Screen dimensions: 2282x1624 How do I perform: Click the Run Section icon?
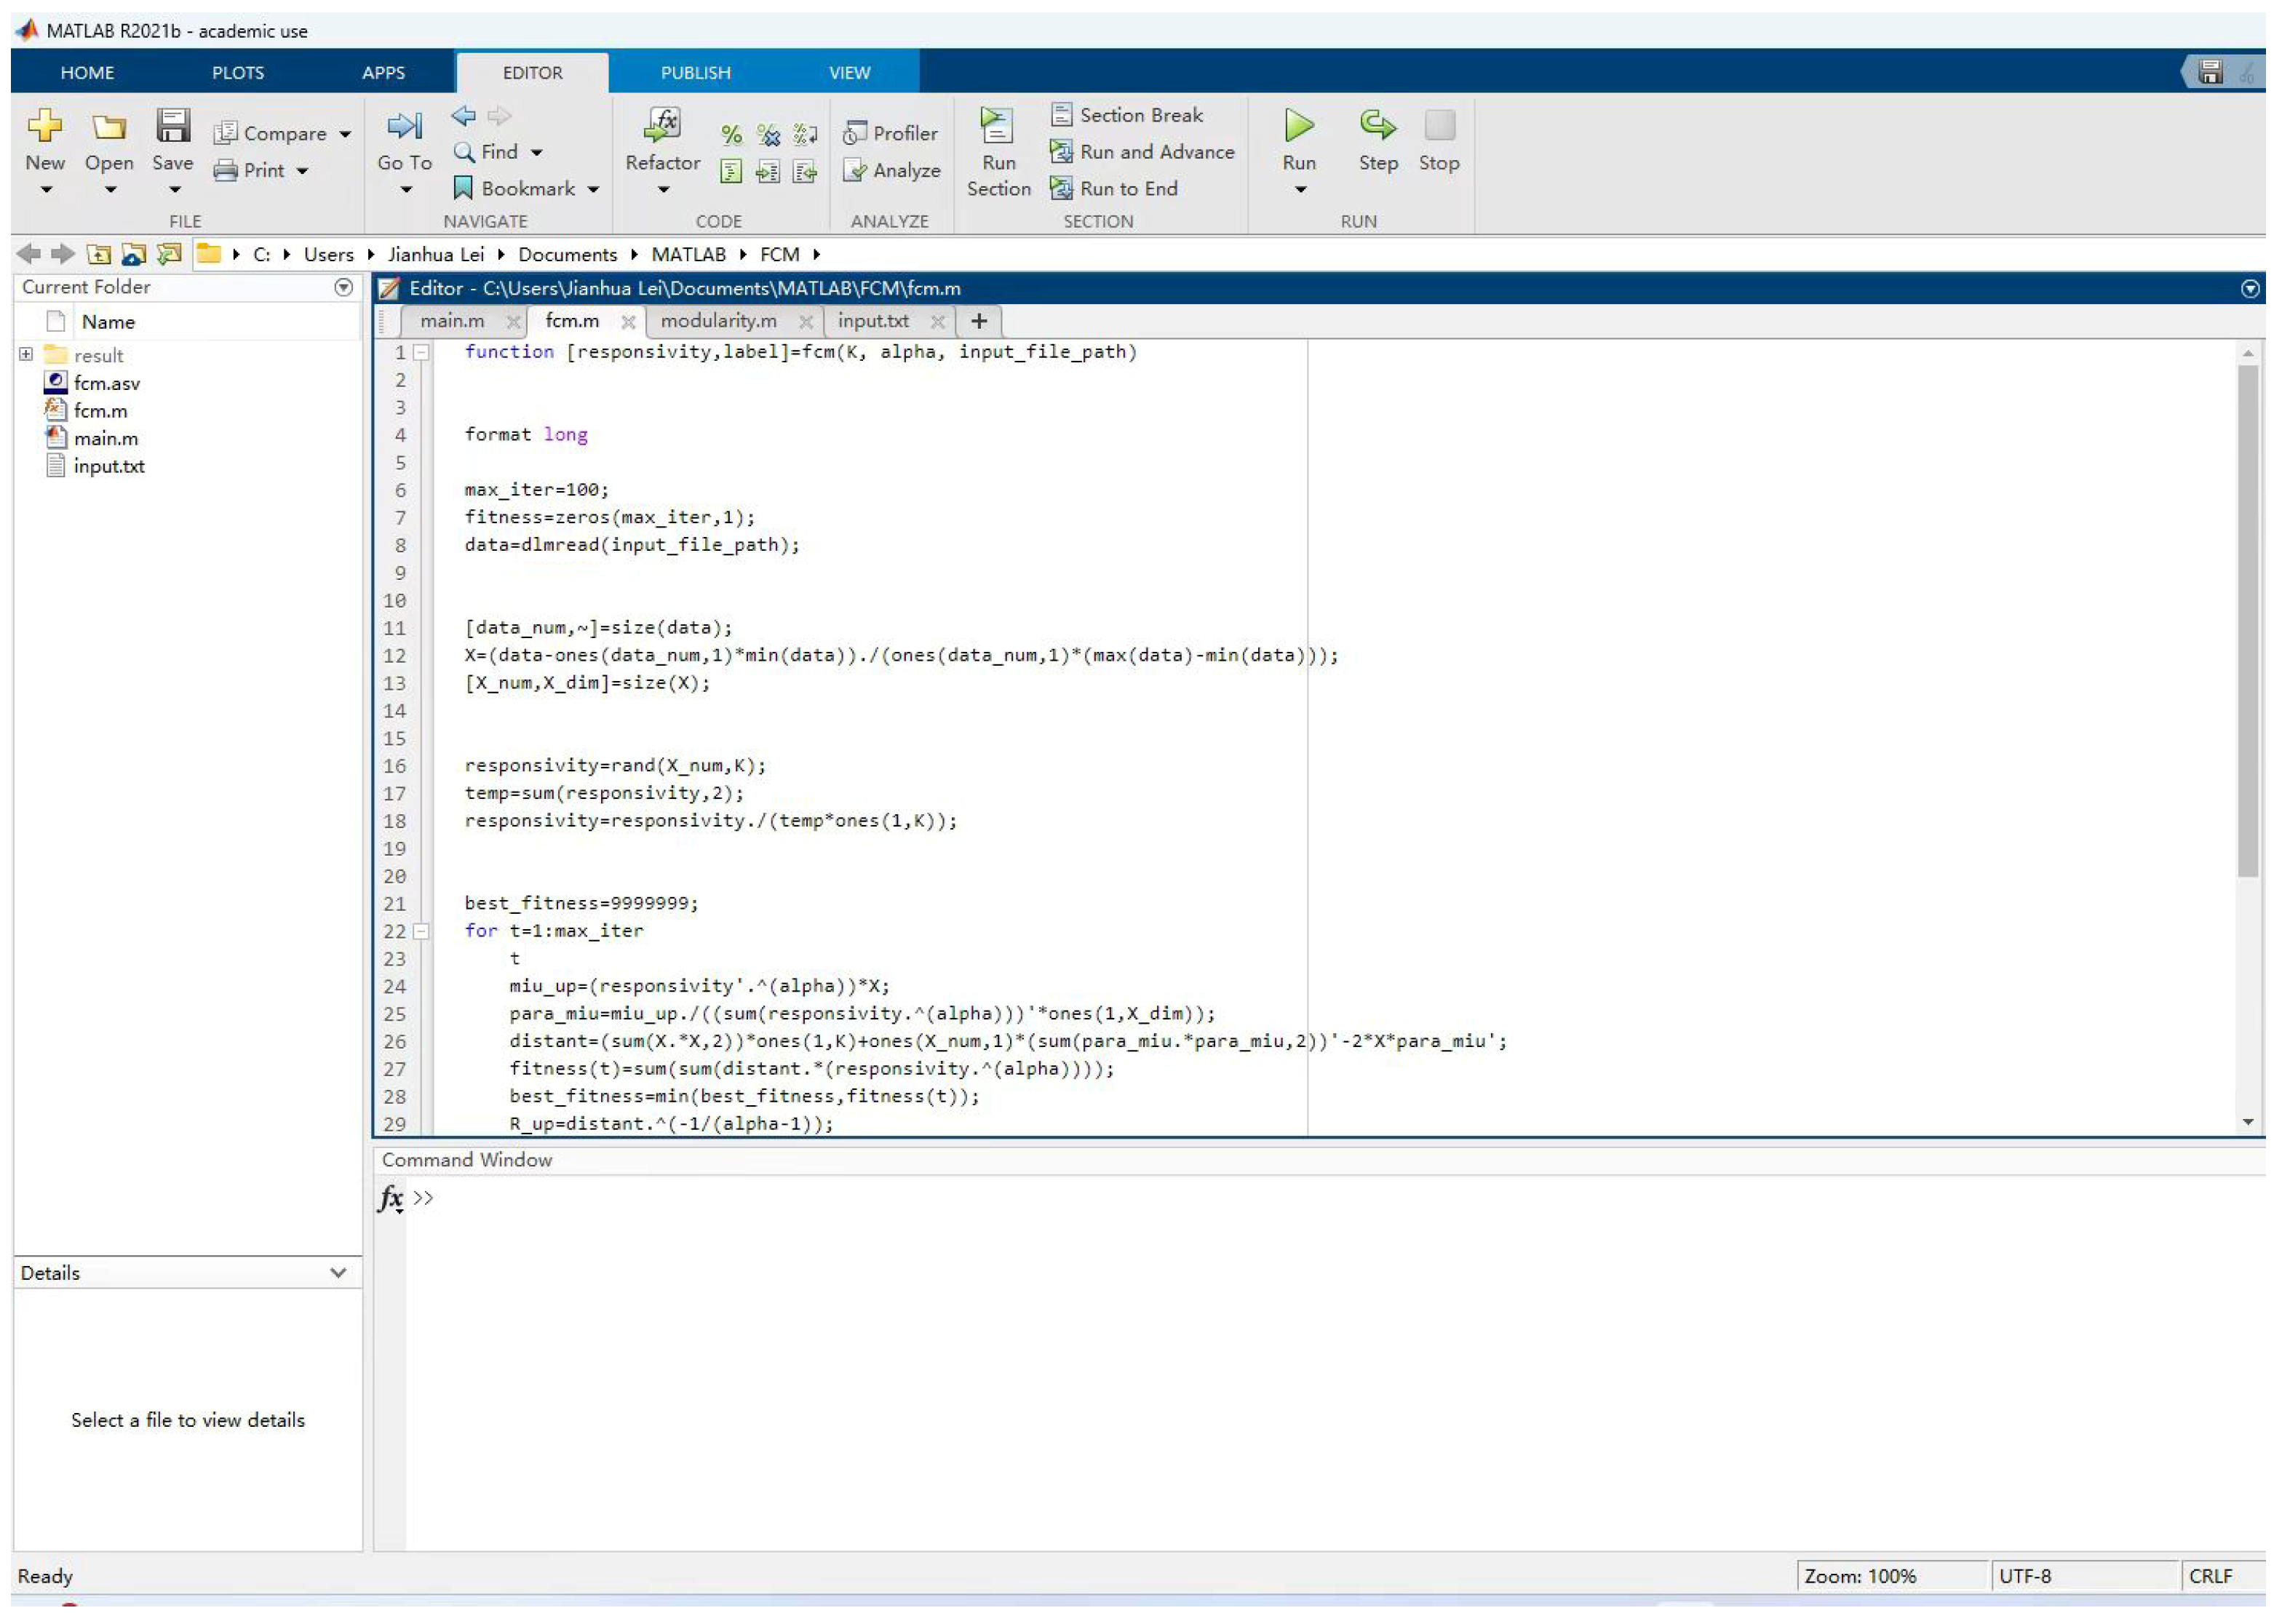tap(997, 126)
